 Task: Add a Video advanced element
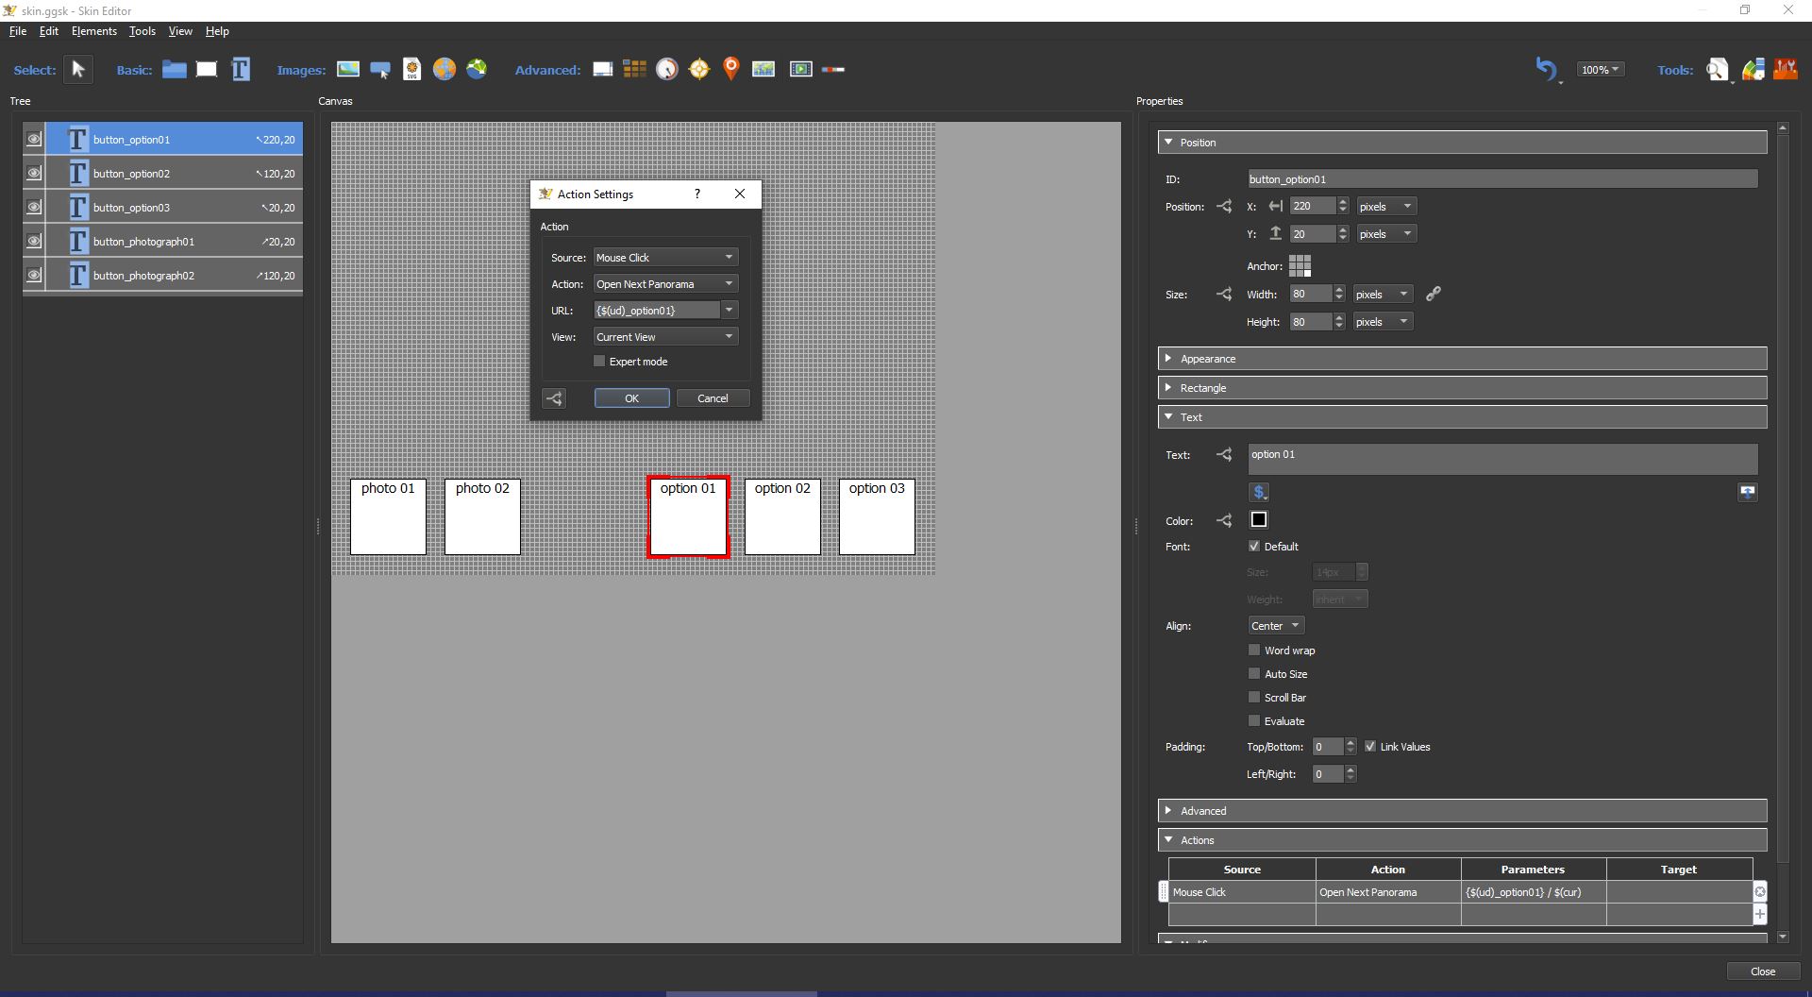point(801,69)
